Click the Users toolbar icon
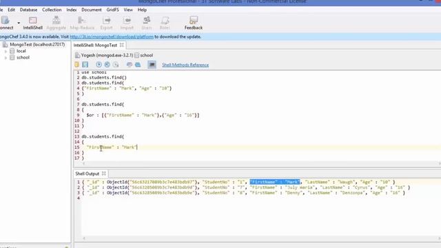441x248 pixels. click(147, 23)
